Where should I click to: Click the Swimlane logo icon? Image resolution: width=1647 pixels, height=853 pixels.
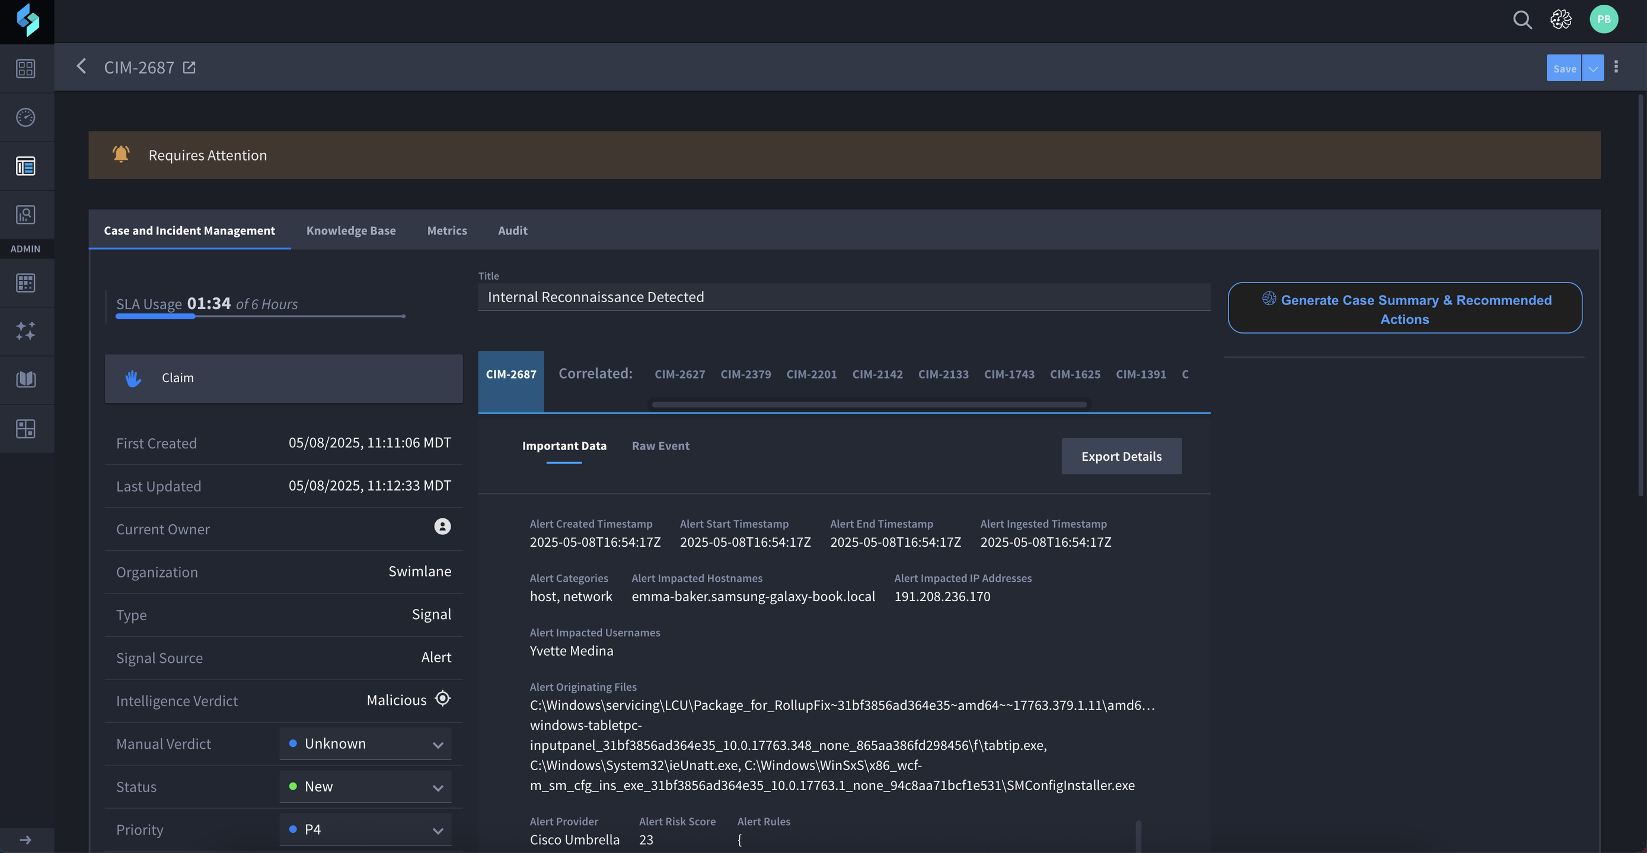coord(27,21)
